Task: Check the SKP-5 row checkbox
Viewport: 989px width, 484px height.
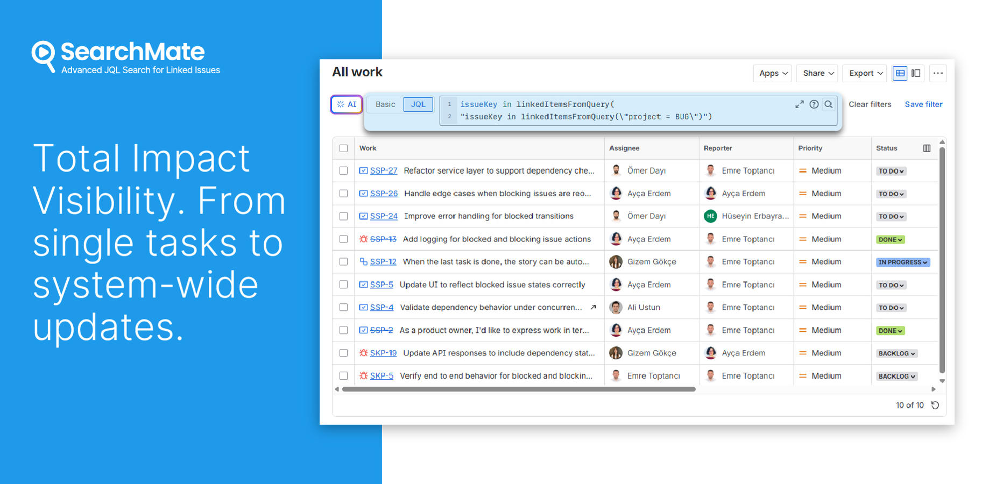Action: pos(344,376)
